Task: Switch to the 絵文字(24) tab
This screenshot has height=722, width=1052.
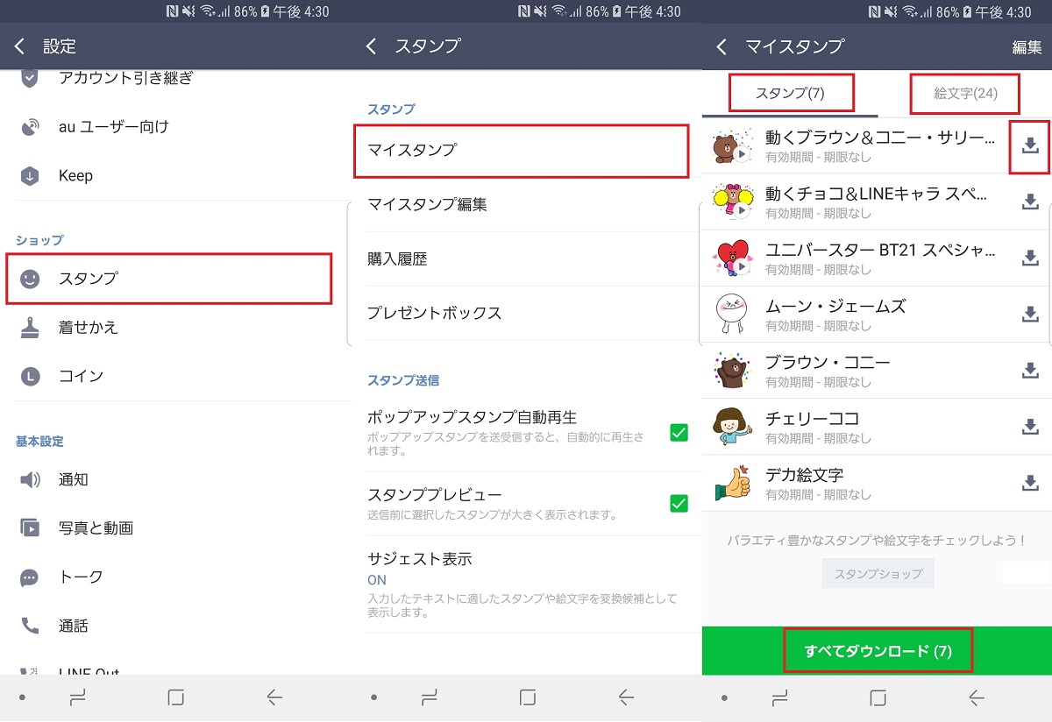Action: tap(965, 93)
